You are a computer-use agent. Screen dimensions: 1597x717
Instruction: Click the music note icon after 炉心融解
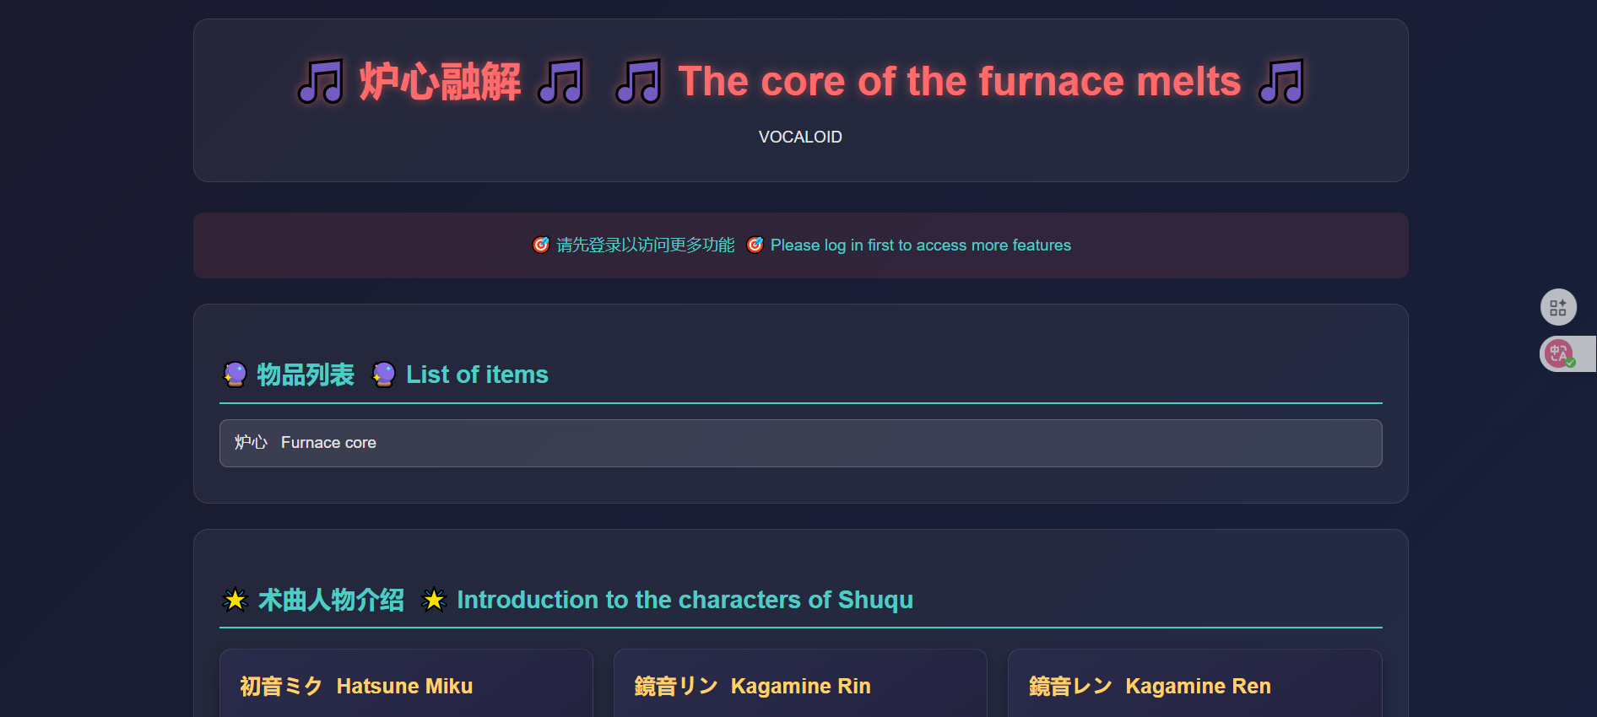pos(561,82)
